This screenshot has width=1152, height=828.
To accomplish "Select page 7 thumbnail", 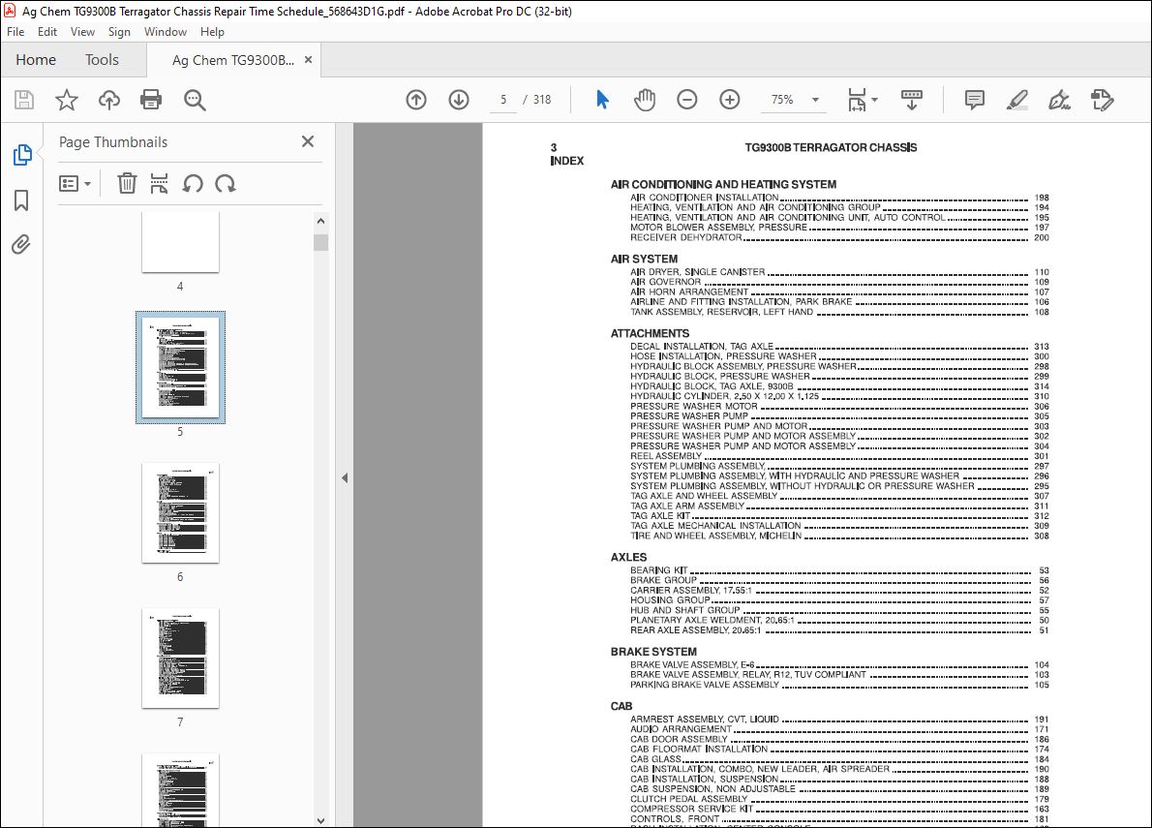I will click(180, 659).
